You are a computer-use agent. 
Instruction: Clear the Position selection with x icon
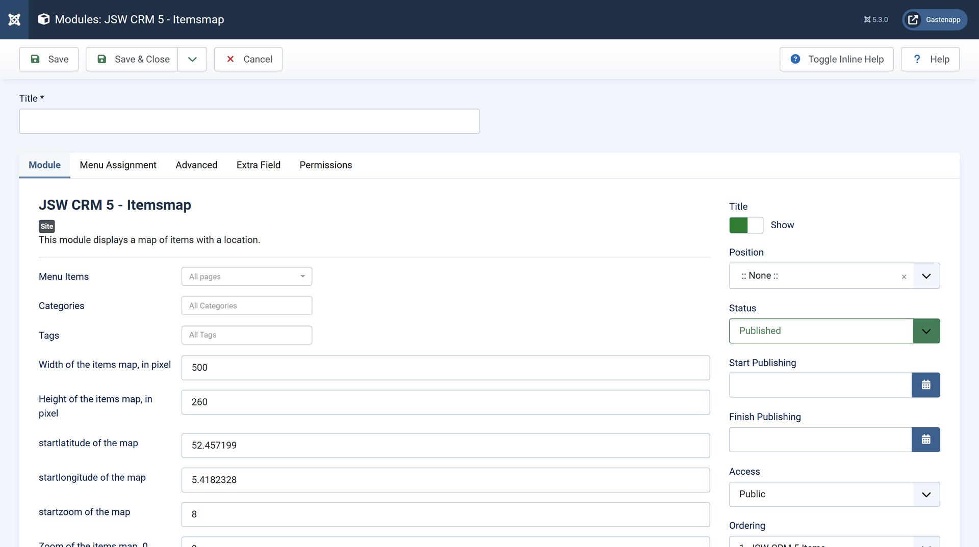click(x=904, y=277)
